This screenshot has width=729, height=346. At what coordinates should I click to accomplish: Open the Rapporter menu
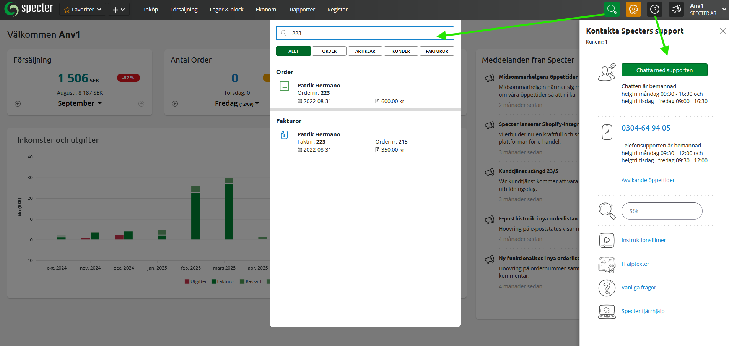(x=302, y=10)
